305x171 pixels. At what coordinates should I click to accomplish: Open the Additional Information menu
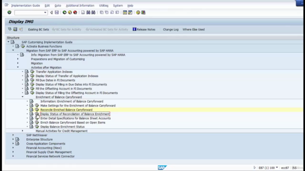click(80, 5)
